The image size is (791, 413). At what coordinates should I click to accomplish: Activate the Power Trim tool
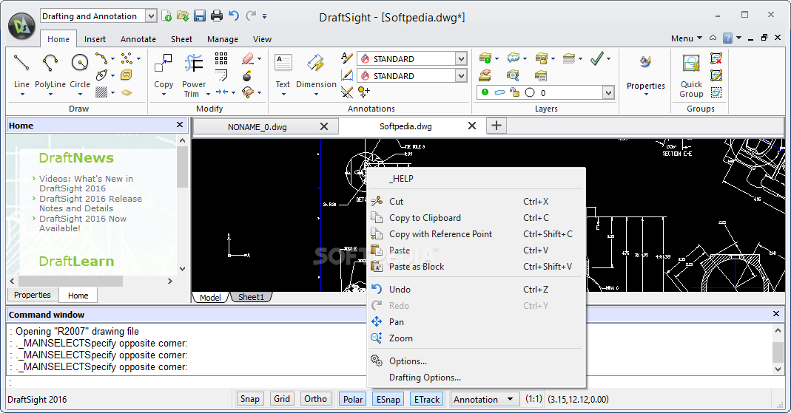[x=194, y=63]
